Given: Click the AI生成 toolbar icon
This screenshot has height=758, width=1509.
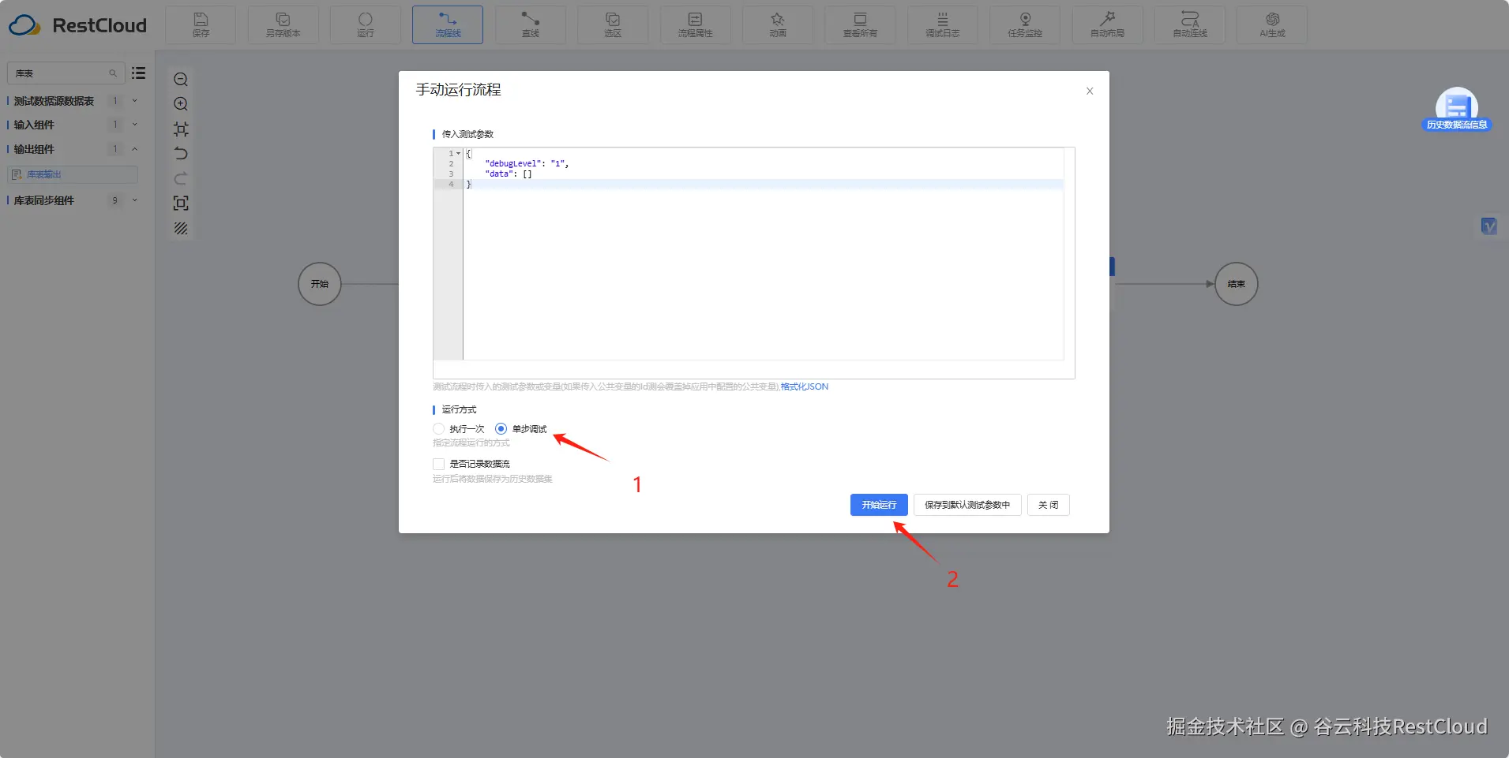Looking at the screenshot, I should click(x=1272, y=24).
